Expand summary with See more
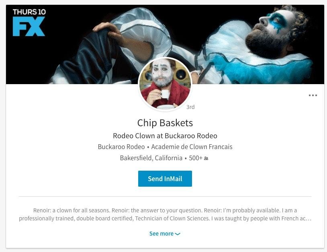This screenshot has height=252, width=327. [165, 234]
